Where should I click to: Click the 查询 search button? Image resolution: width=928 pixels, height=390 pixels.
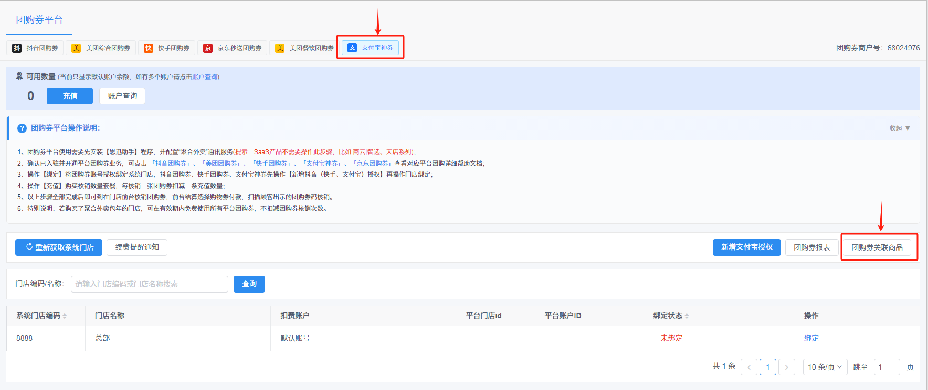[249, 284]
